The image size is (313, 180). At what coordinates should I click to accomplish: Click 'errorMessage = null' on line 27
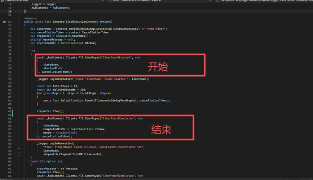pos(58,40)
